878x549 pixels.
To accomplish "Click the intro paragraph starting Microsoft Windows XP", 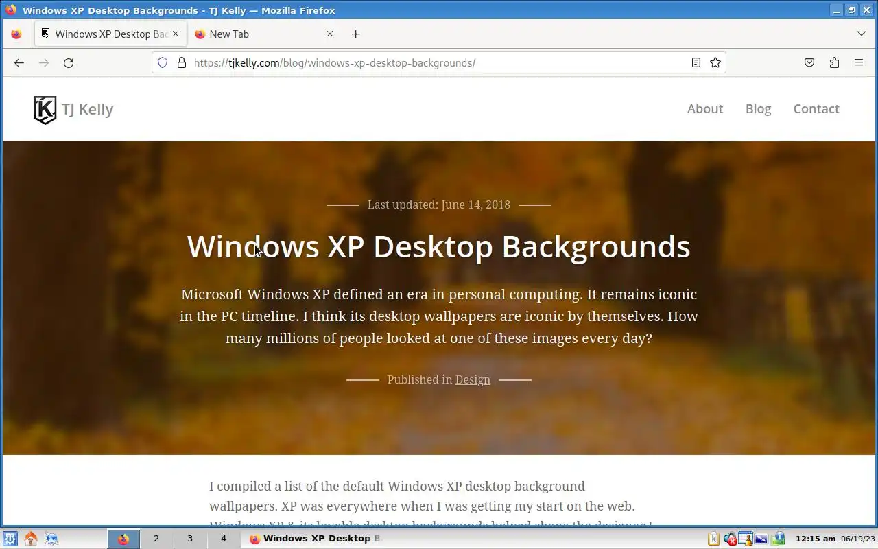I will (439, 316).
